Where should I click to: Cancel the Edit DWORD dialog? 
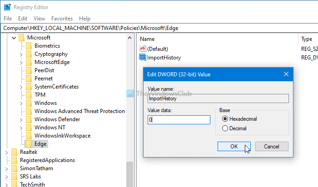[x=272, y=146]
